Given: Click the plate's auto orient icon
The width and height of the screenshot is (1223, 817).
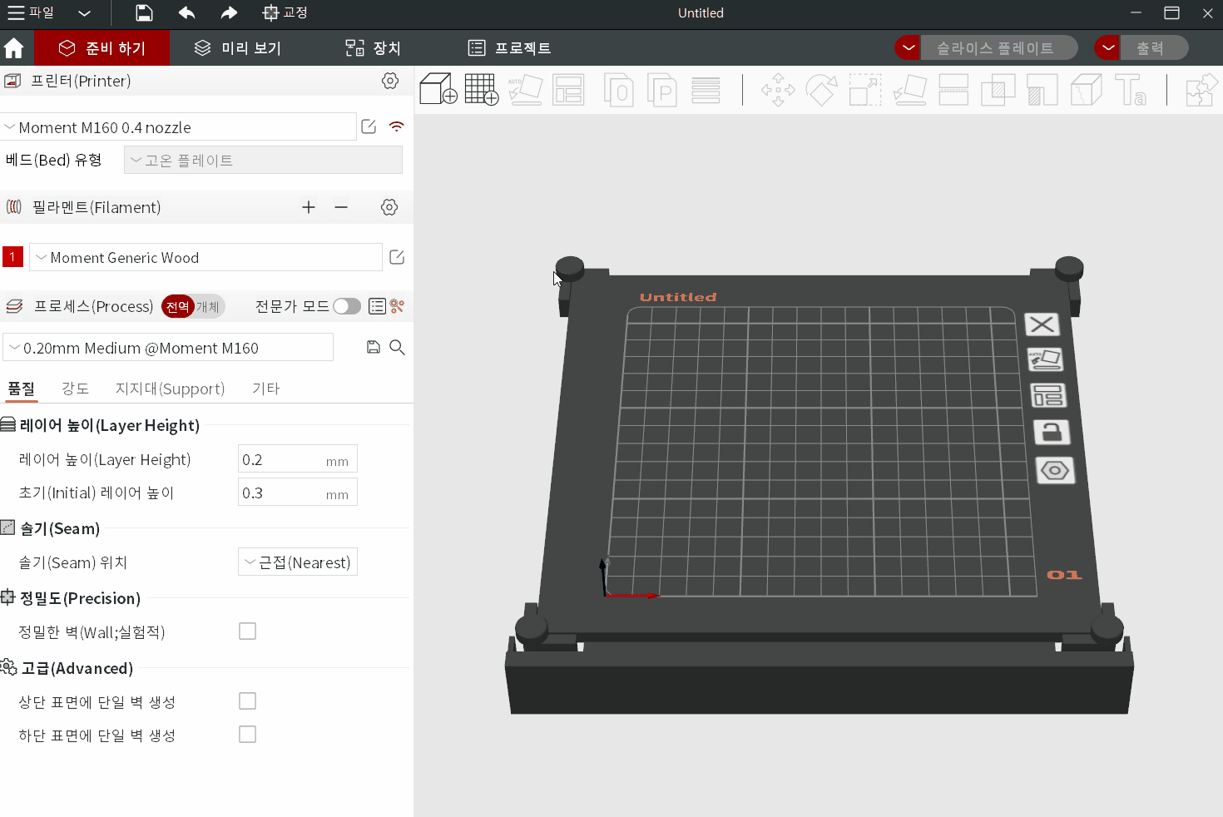Looking at the screenshot, I should 1045,359.
